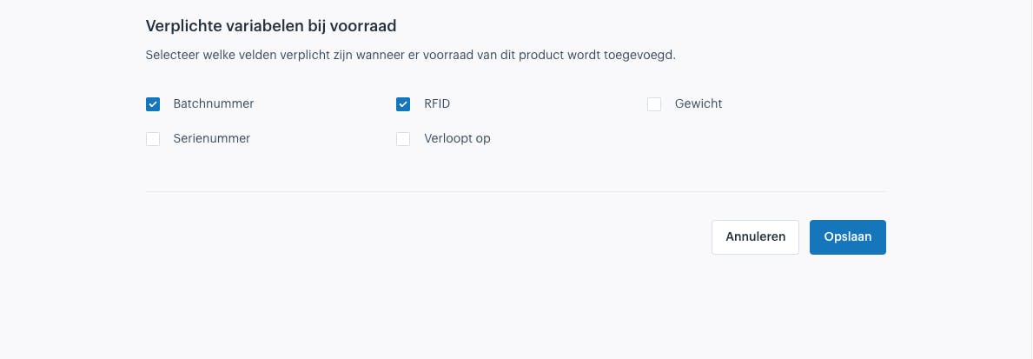
Task: Click the Gewicht label text
Action: 699,103
